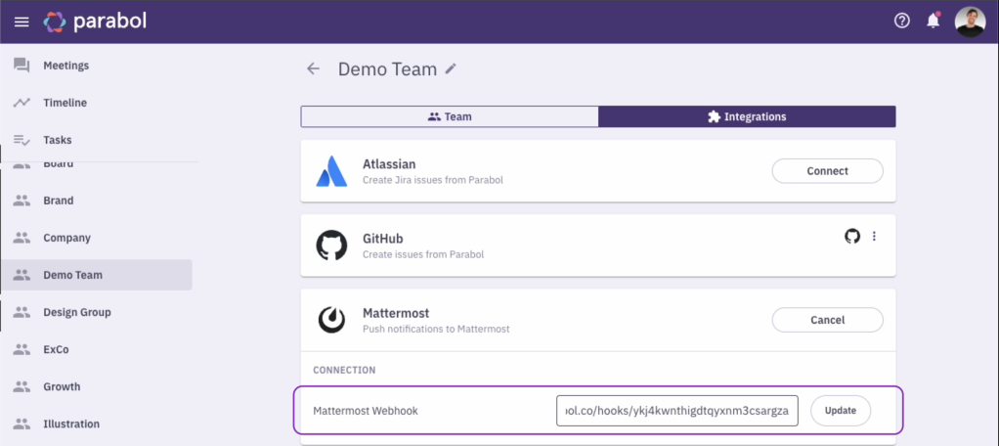This screenshot has width=999, height=446.
Task: Click the Mattermost card title
Action: click(396, 313)
